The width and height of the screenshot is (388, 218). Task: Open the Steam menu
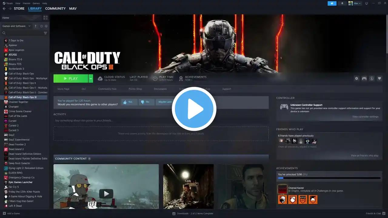click(8, 3)
